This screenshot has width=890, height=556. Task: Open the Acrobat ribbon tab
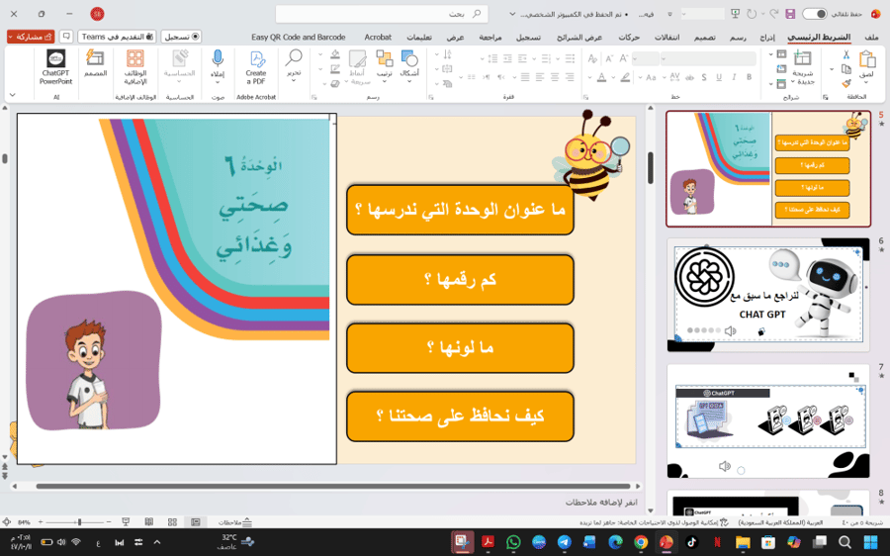pyautogui.click(x=378, y=37)
